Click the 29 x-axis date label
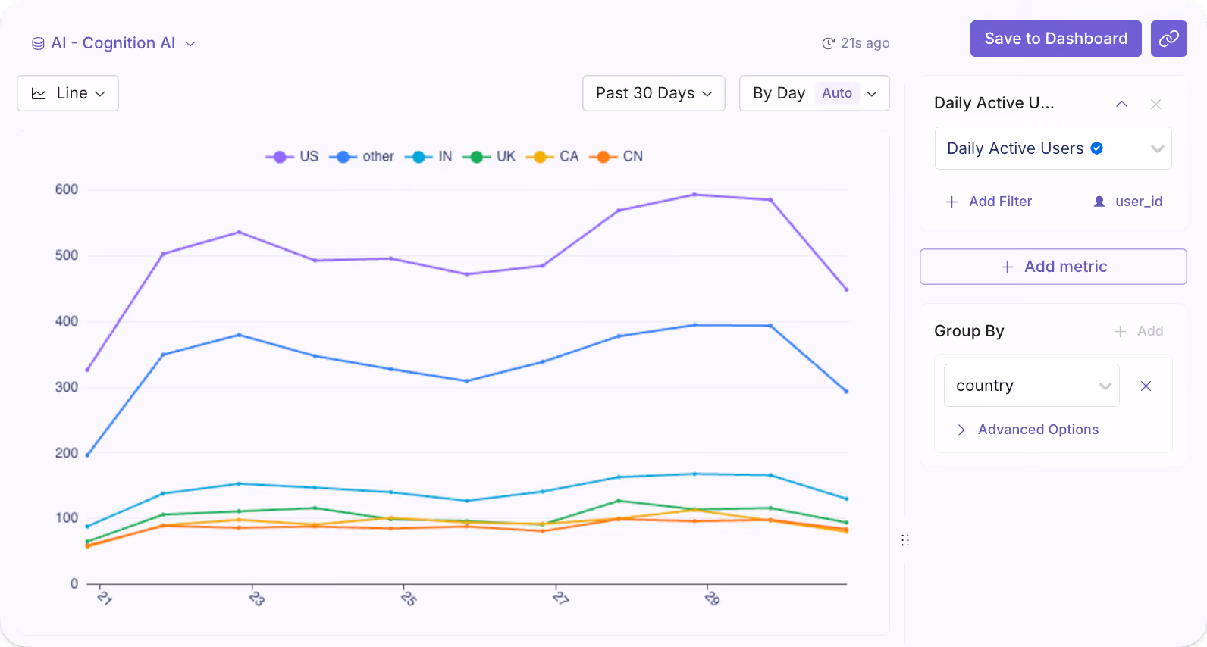Screen dimensions: 1207x647 tap(712, 599)
